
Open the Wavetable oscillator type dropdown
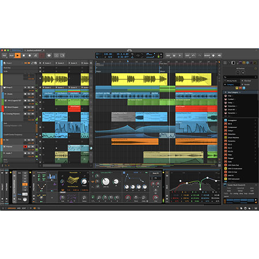coord(75,173)
